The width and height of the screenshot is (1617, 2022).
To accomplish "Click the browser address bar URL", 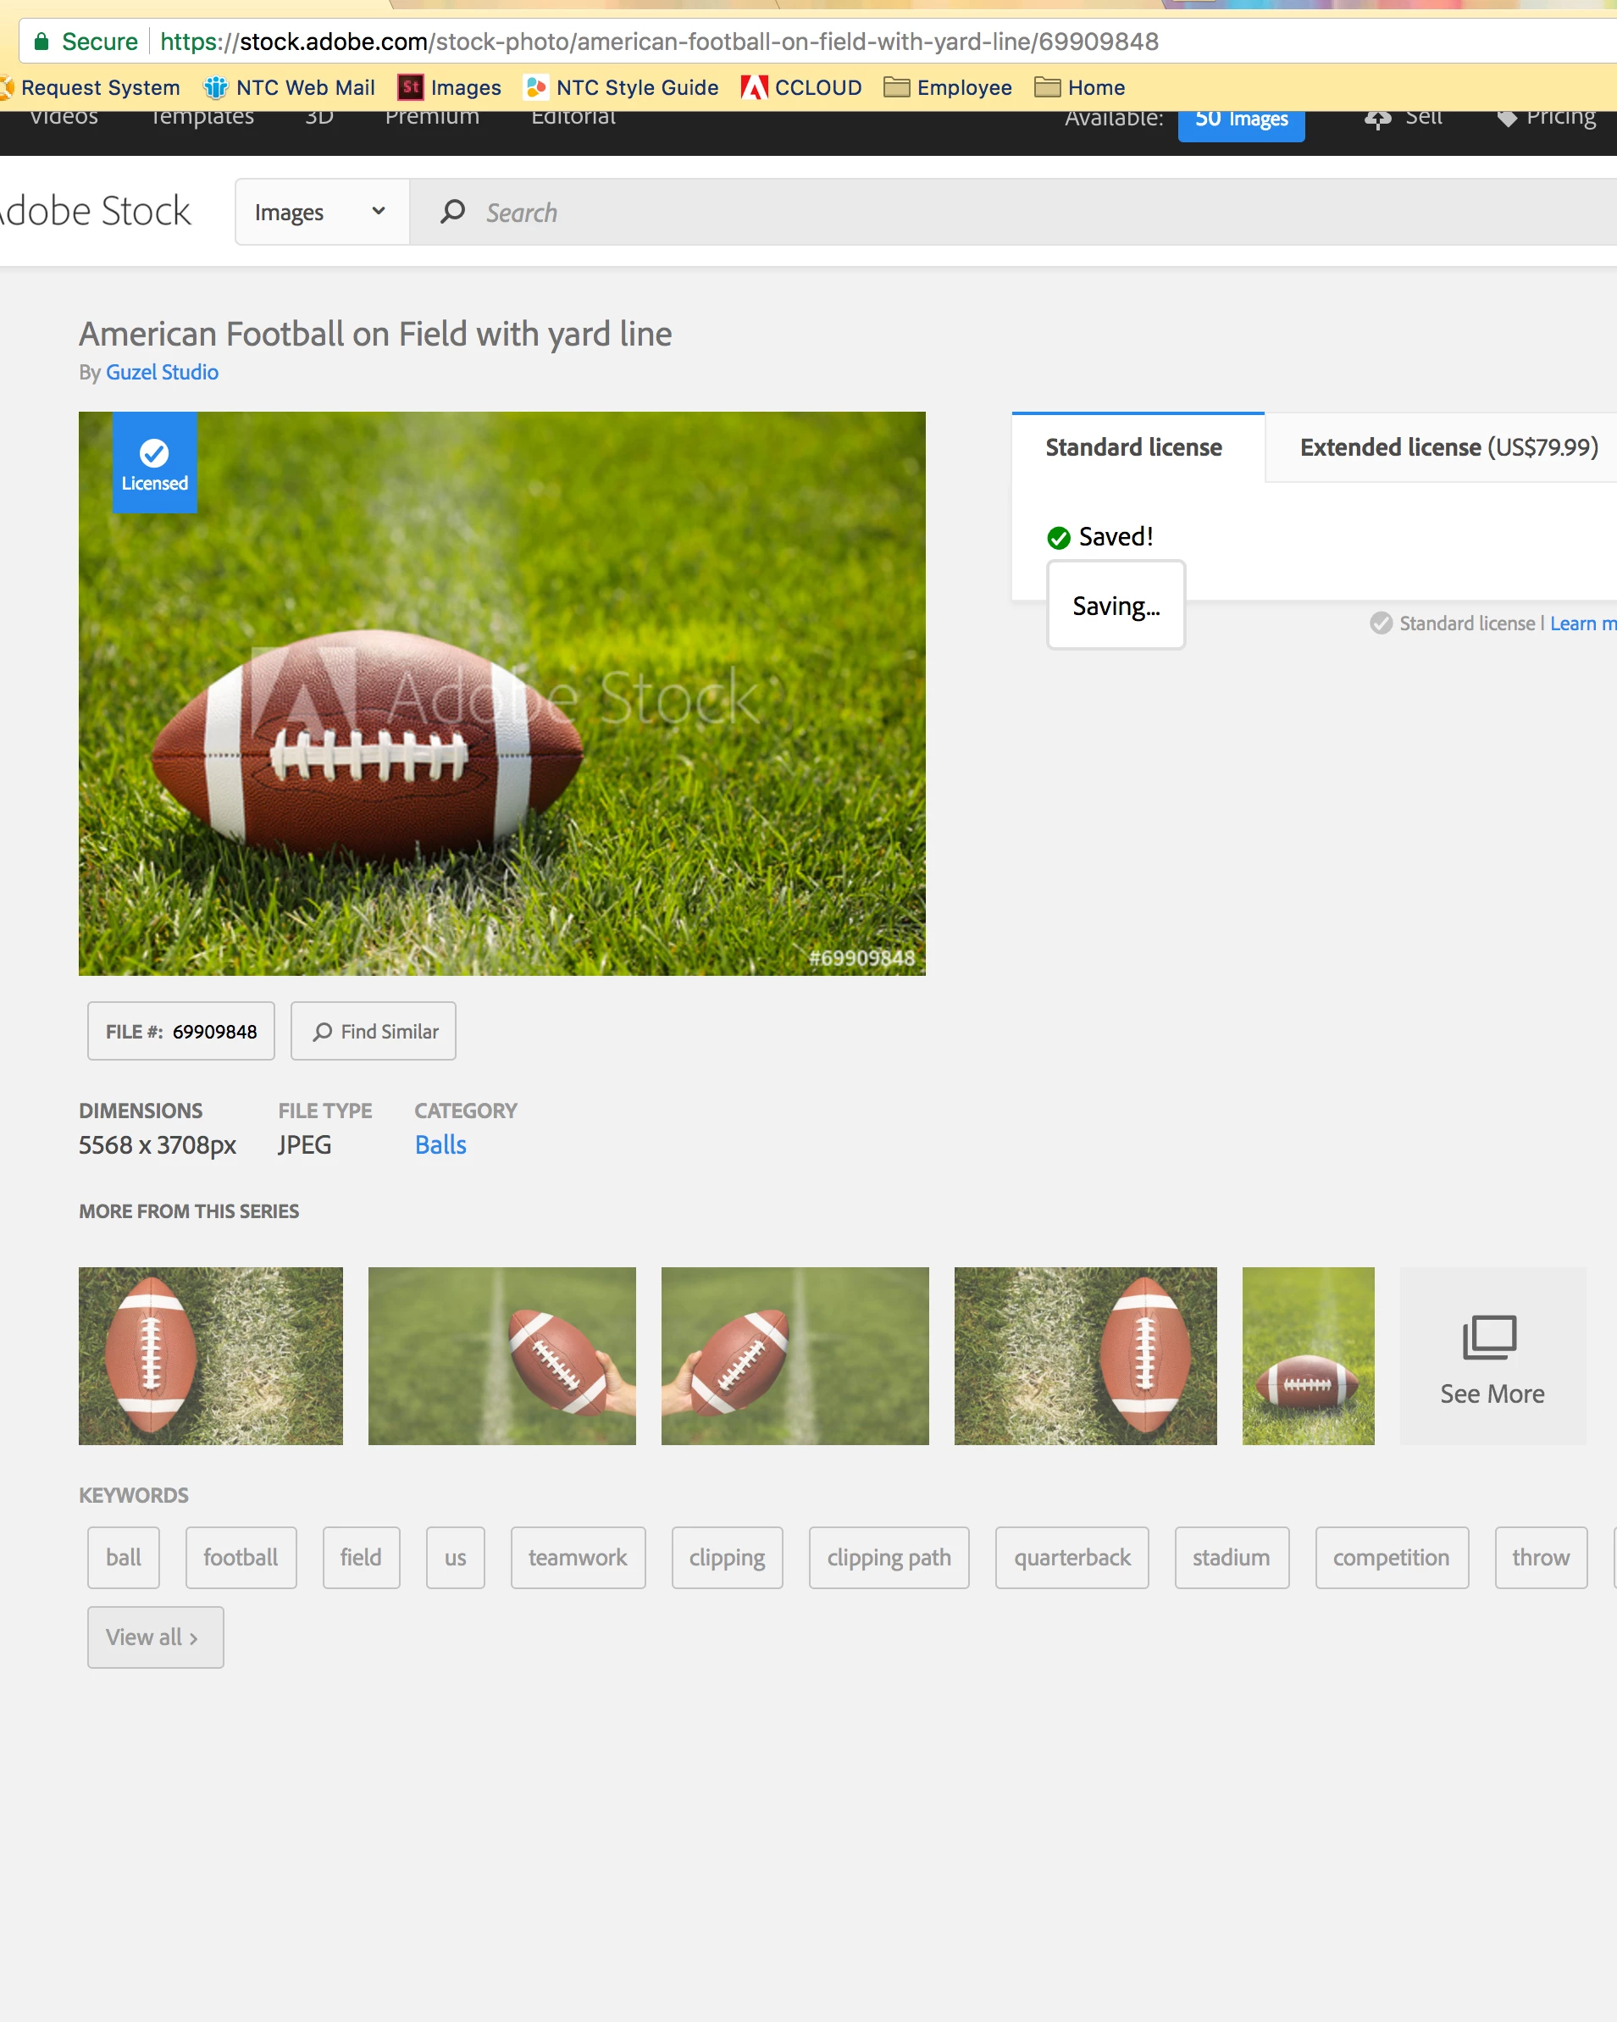I will 659,42.
